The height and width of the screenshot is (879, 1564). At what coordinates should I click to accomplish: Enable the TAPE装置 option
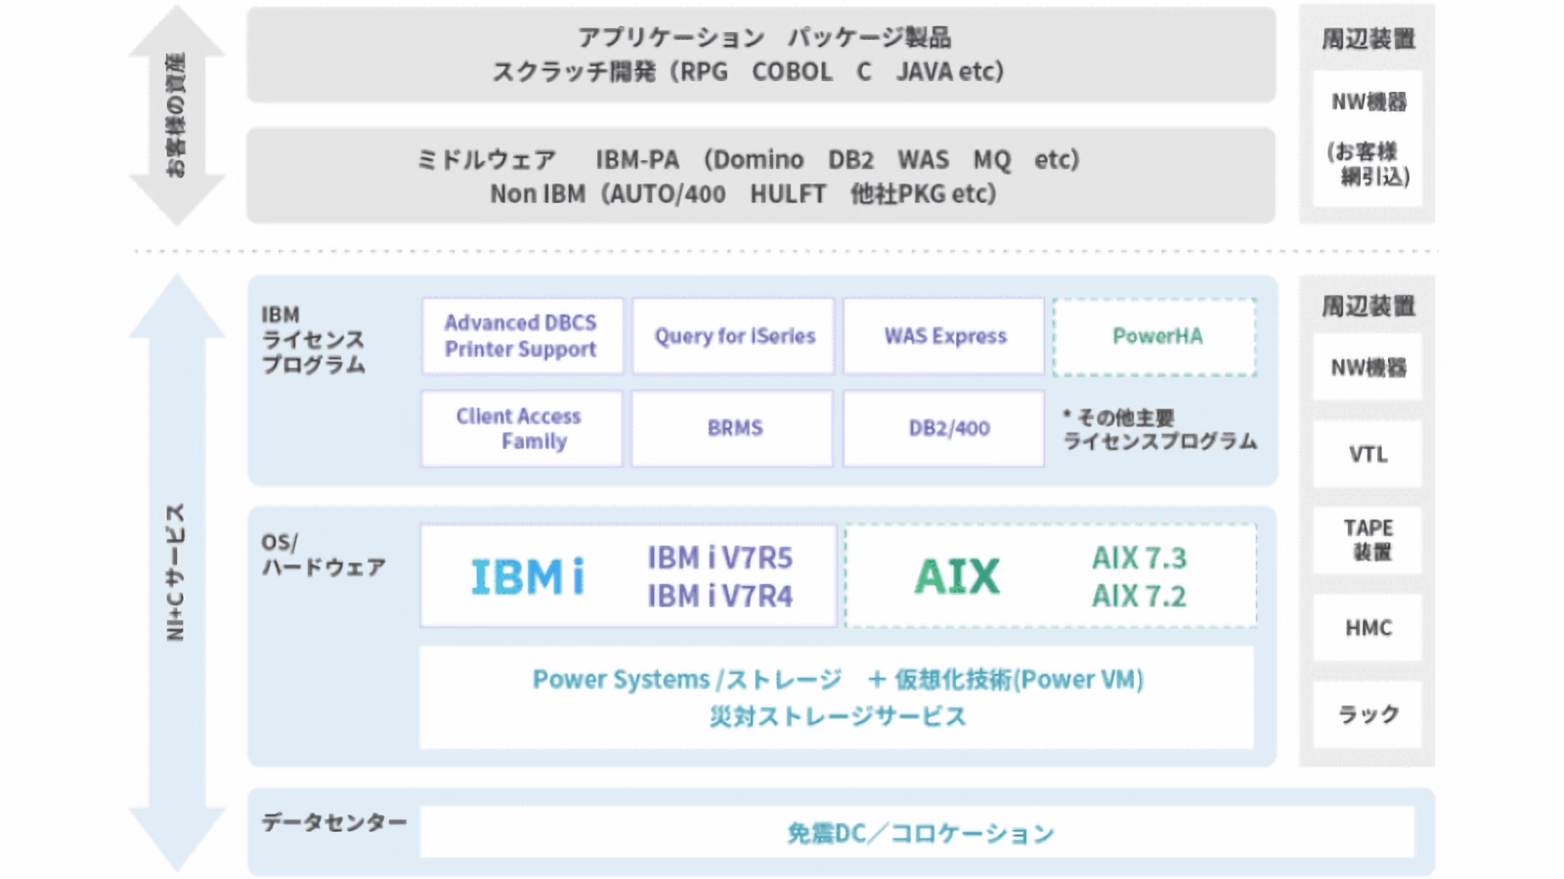[1368, 540]
